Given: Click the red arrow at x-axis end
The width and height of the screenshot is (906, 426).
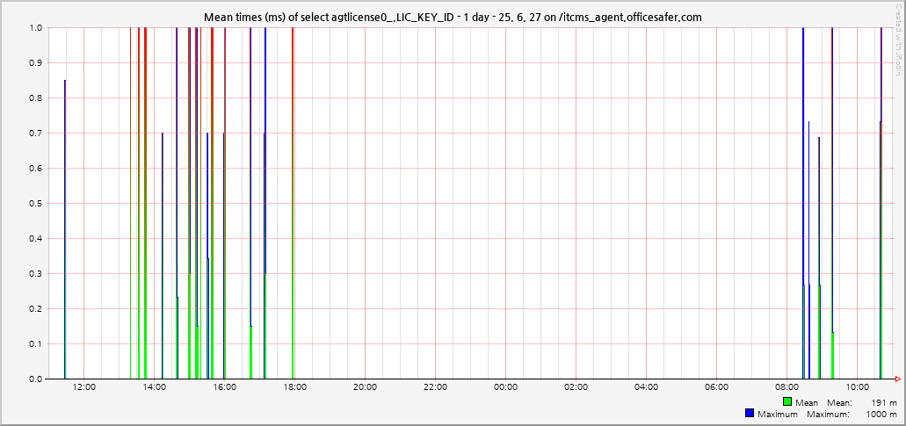Looking at the screenshot, I should point(897,379).
